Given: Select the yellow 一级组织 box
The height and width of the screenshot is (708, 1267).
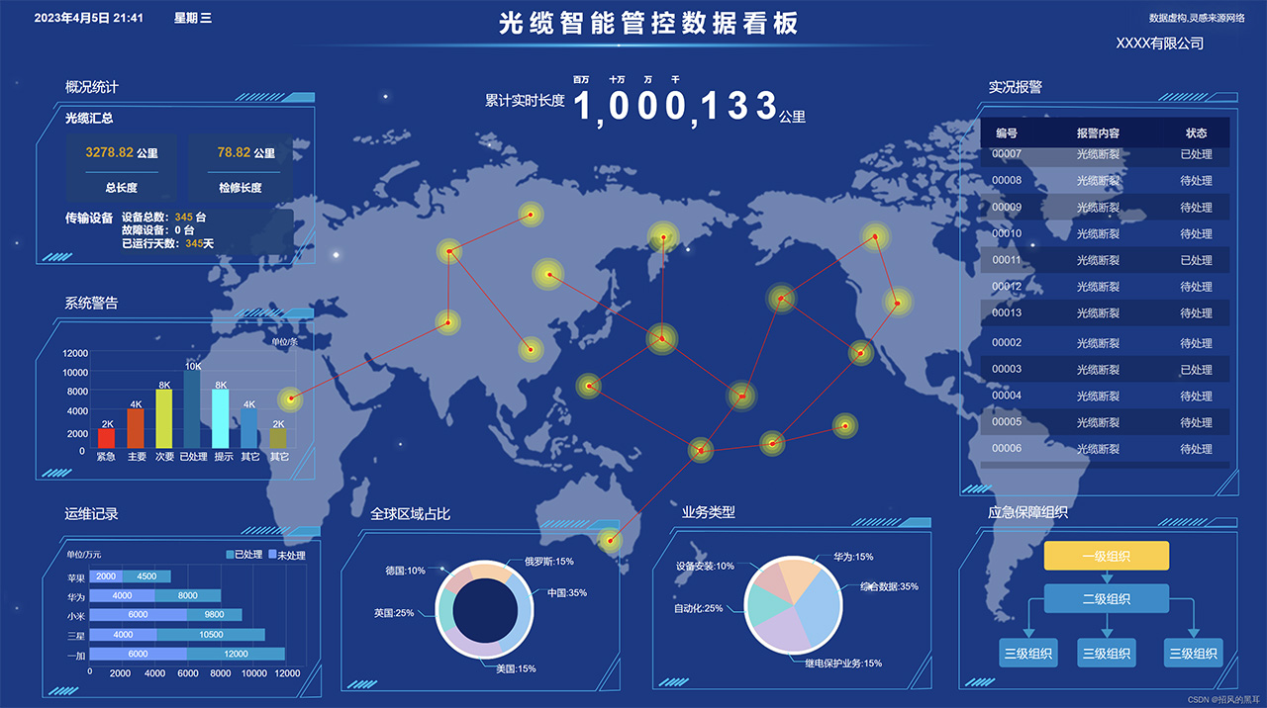Looking at the screenshot, I should (1106, 556).
